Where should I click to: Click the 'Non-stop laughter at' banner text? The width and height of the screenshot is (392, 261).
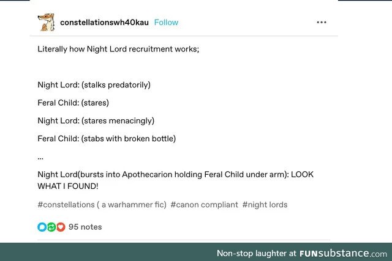pyautogui.click(x=257, y=254)
